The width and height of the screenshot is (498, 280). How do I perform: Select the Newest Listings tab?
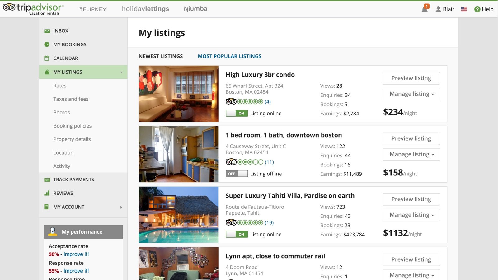(x=161, y=56)
